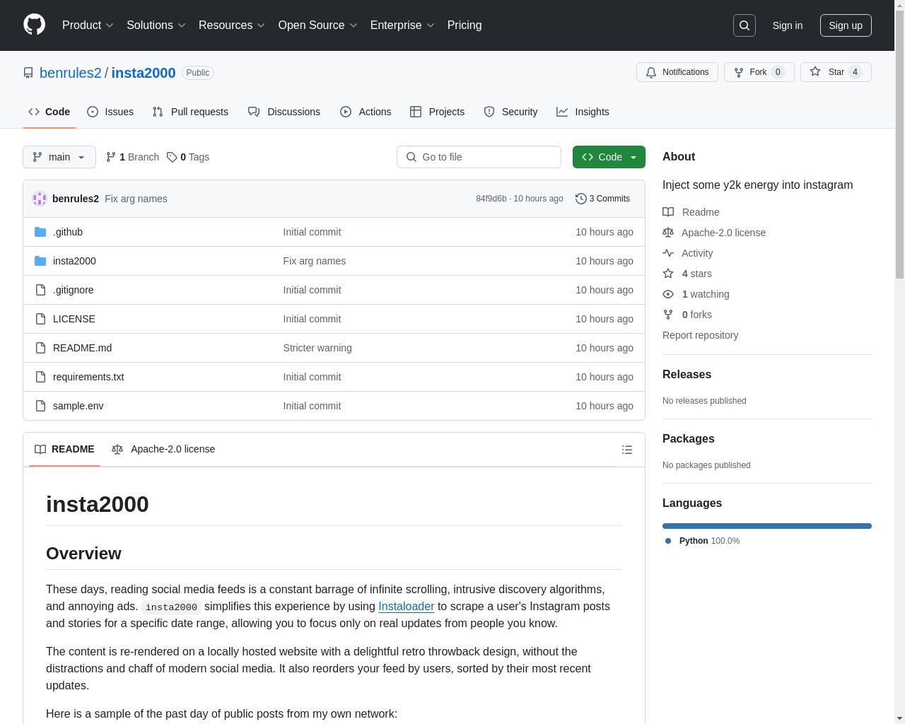Screen dimensions: 905x724
Task: Open the Instaloader link in README
Action: [406, 606]
